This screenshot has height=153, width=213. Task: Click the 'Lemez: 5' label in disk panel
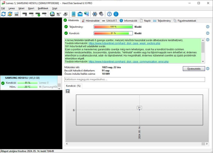[x=44, y=83]
